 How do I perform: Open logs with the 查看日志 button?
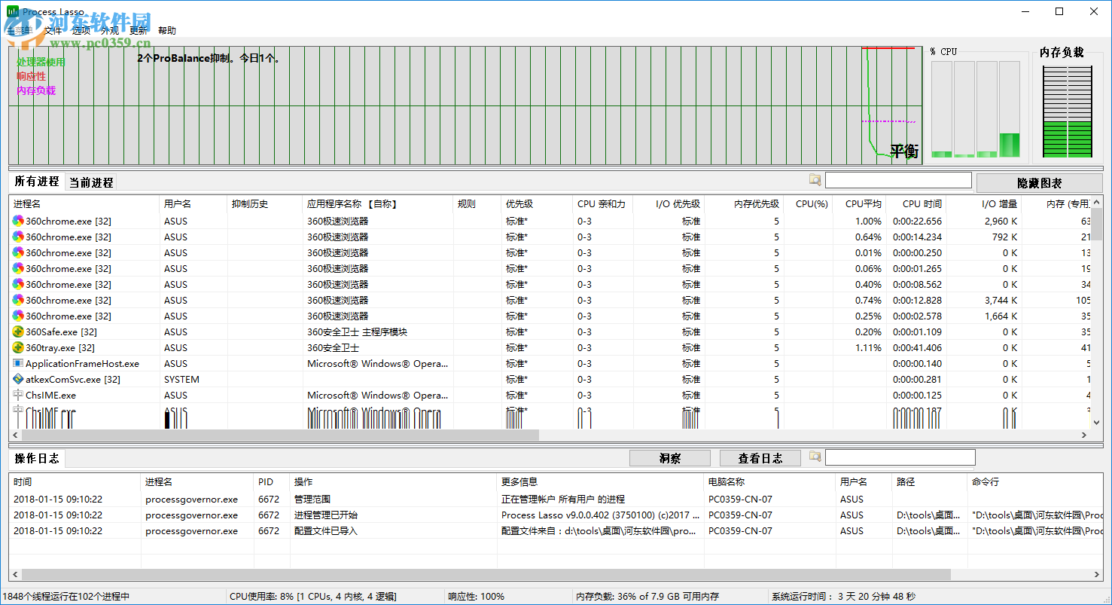[x=760, y=458]
